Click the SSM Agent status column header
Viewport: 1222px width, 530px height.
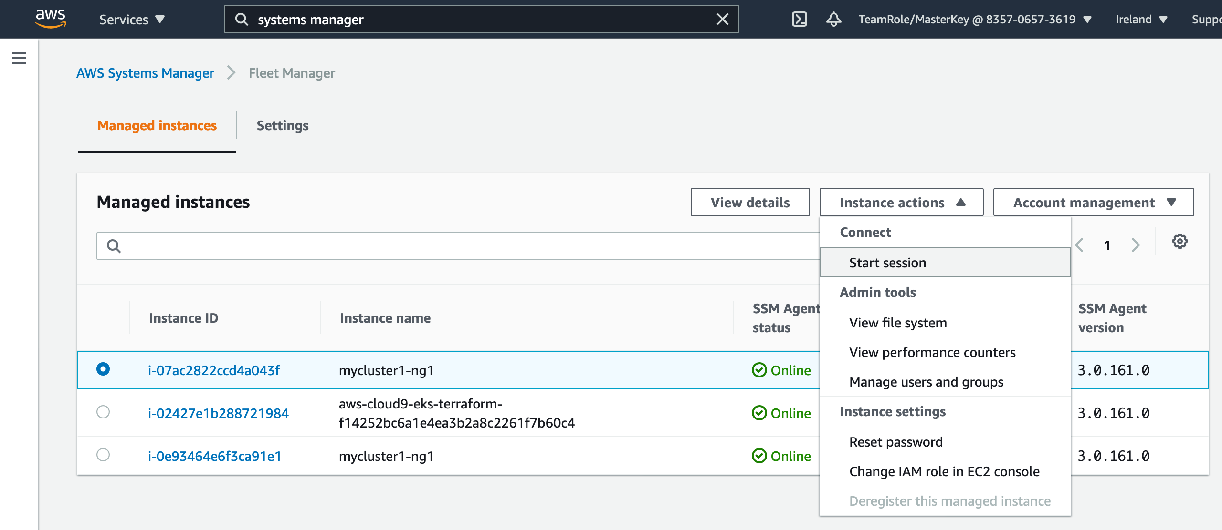click(786, 318)
